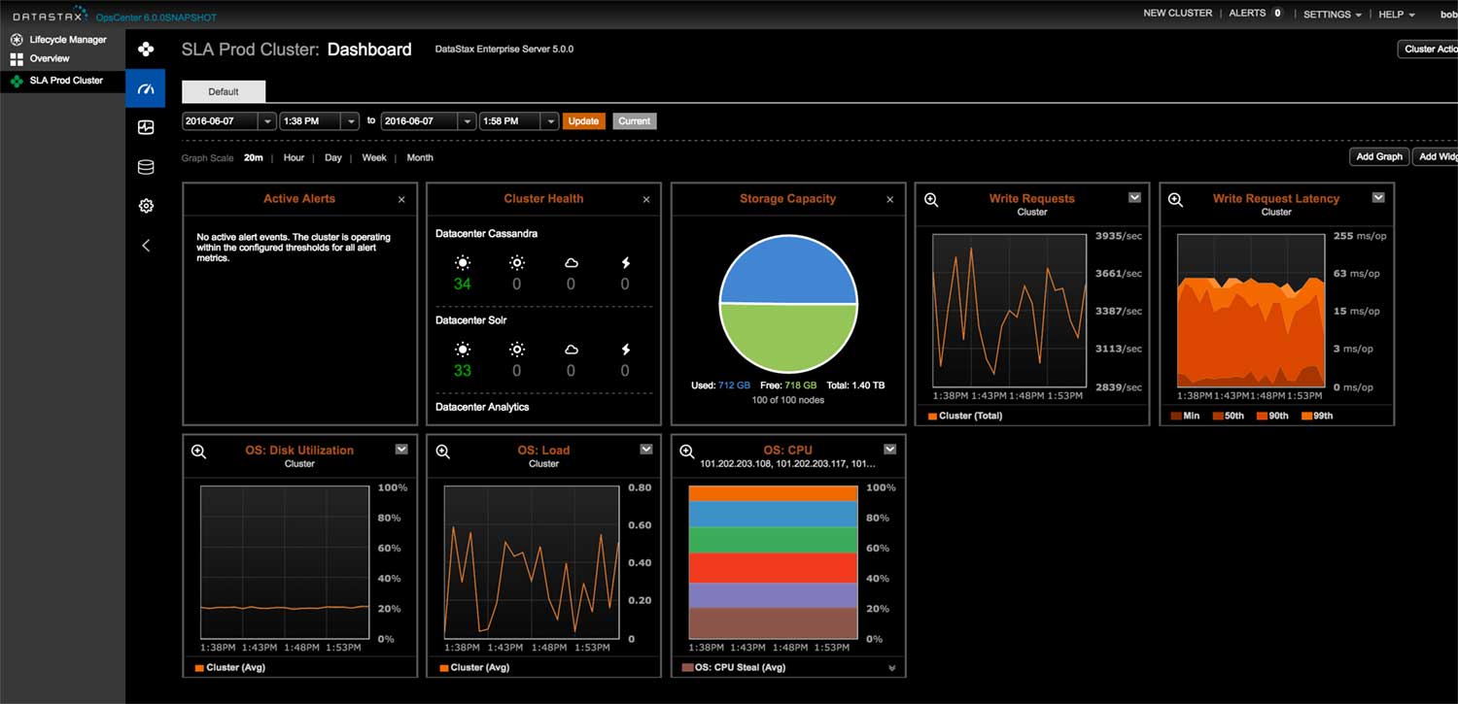Expand the OS: CPU legend chevron
The width and height of the screenshot is (1458, 704).
(892, 668)
